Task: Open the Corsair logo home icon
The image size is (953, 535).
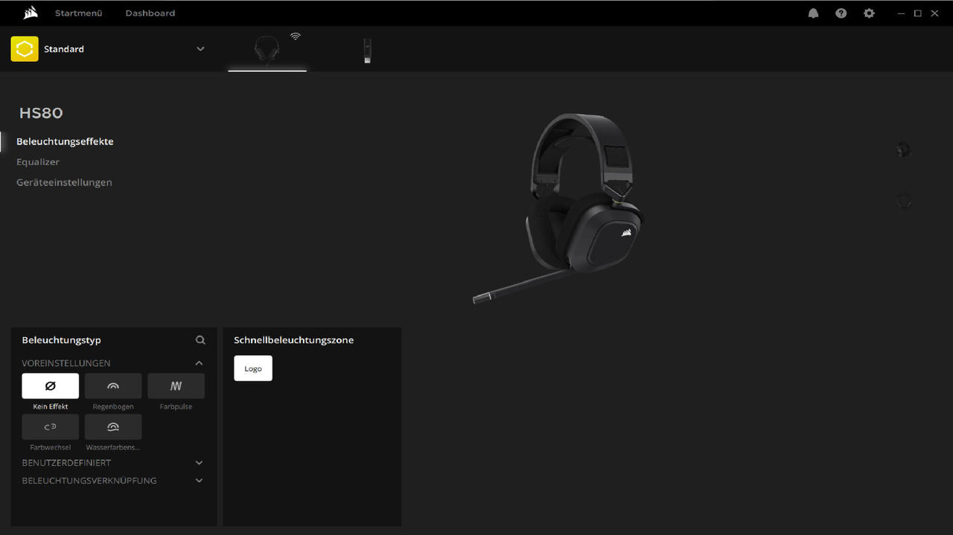Action: coord(31,13)
